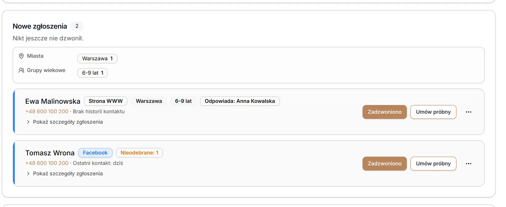Call Tomasz Wrona's phone number link
Image resolution: width=506 pixels, height=207 pixels.
coord(47,163)
